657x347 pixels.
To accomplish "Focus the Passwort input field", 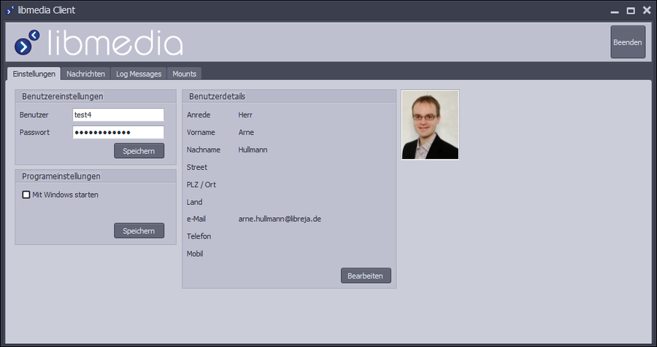I will (118, 132).
